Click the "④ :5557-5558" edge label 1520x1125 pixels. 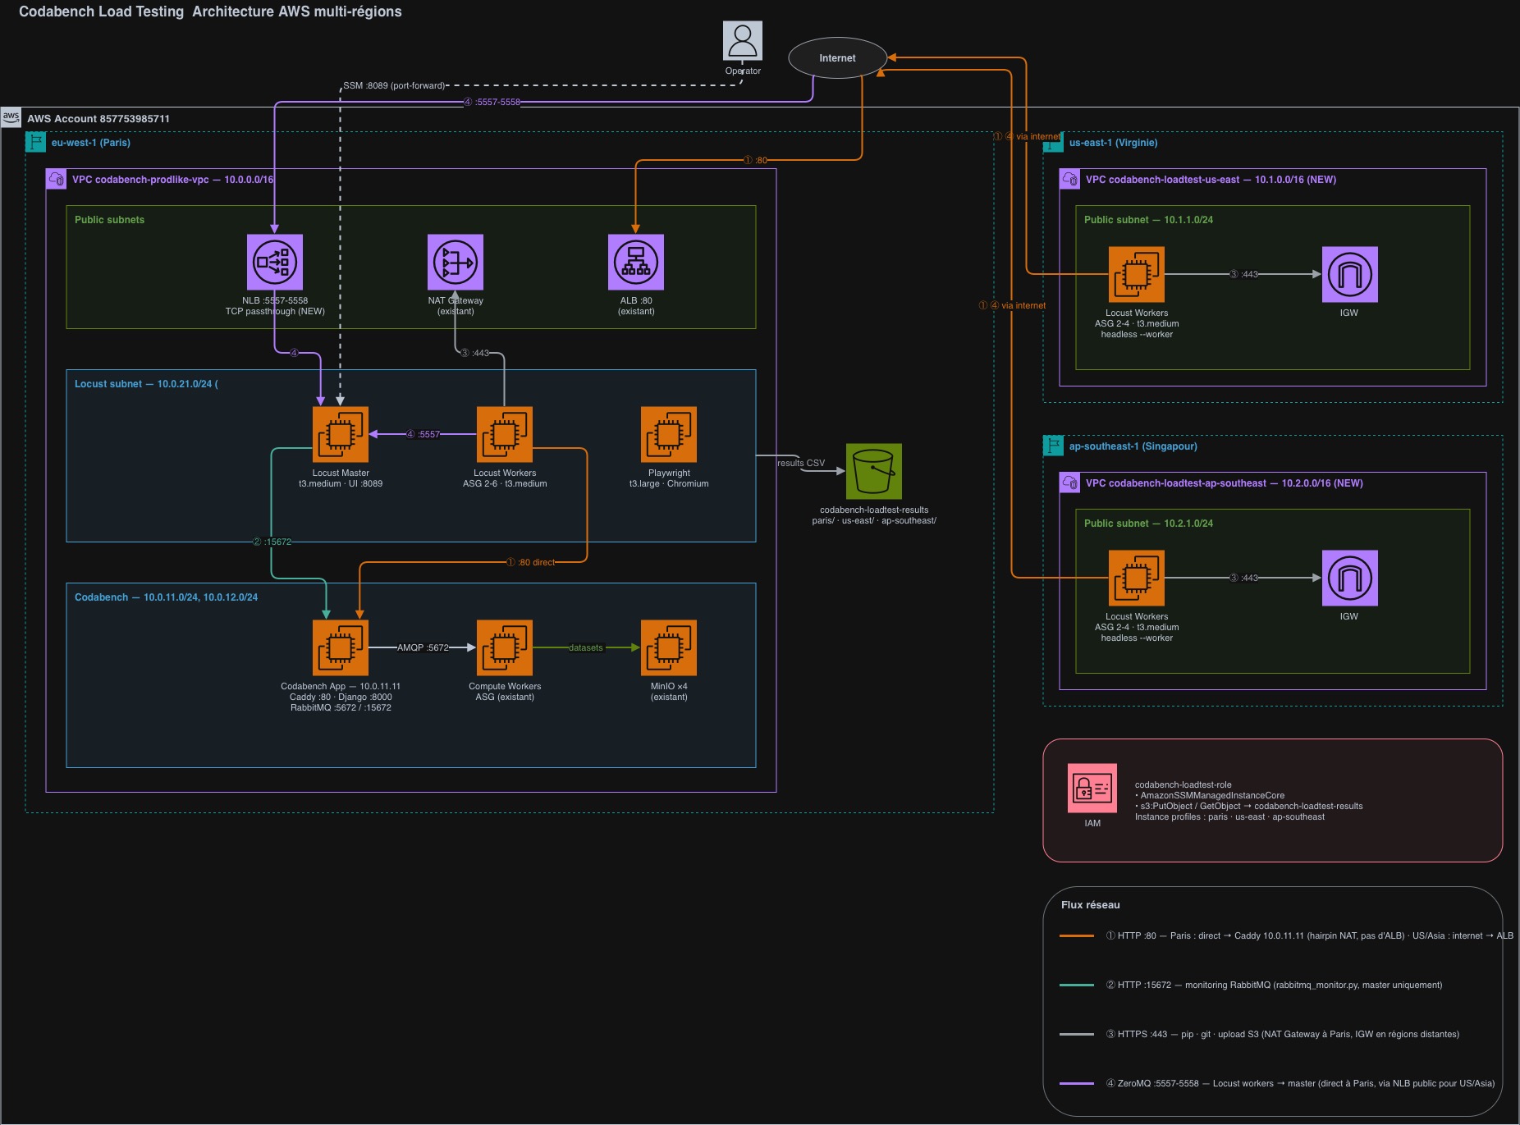coord(492,102)
